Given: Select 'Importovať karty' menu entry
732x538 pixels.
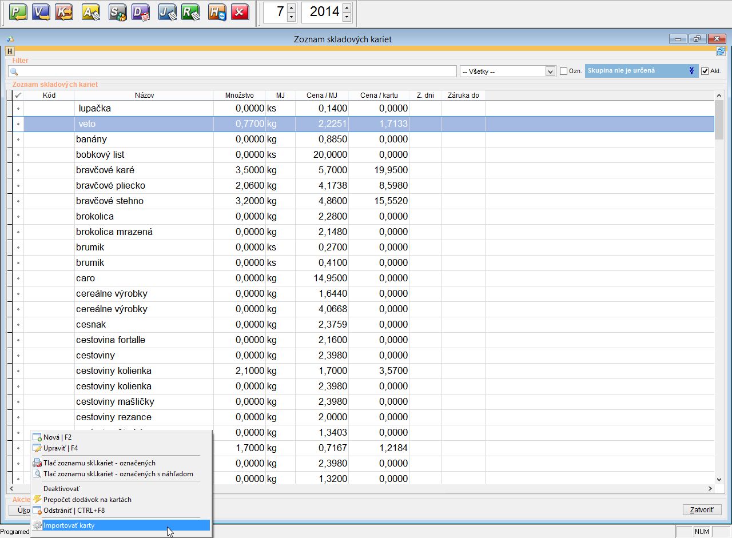Looking at the screenshot, I should (121, 525).
